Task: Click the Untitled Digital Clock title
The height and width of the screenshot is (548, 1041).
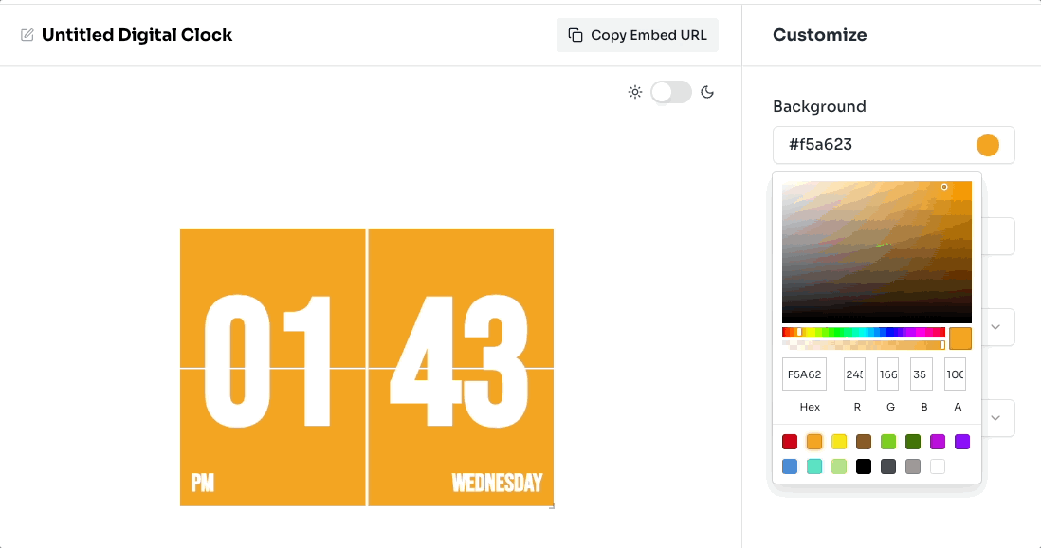Action: (137, 34)
